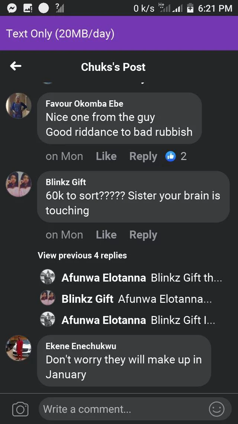Open the Messenger notification in the status bar

tap(12, 8)
